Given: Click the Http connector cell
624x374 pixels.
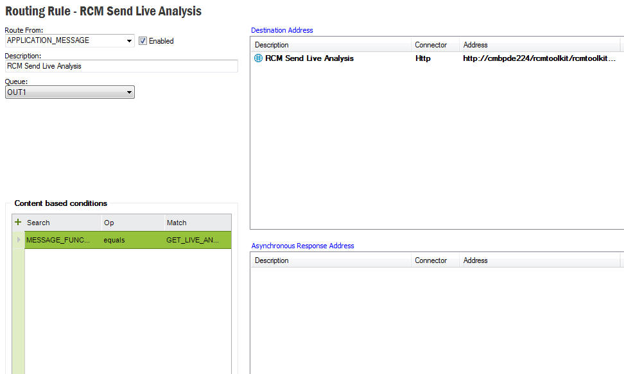Looking at the screenshot, I should (423, 58).
